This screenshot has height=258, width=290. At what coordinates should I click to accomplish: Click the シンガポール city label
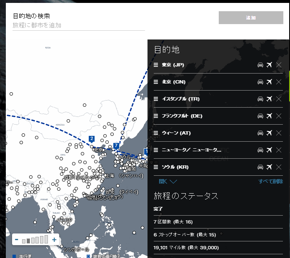point(76,250)
